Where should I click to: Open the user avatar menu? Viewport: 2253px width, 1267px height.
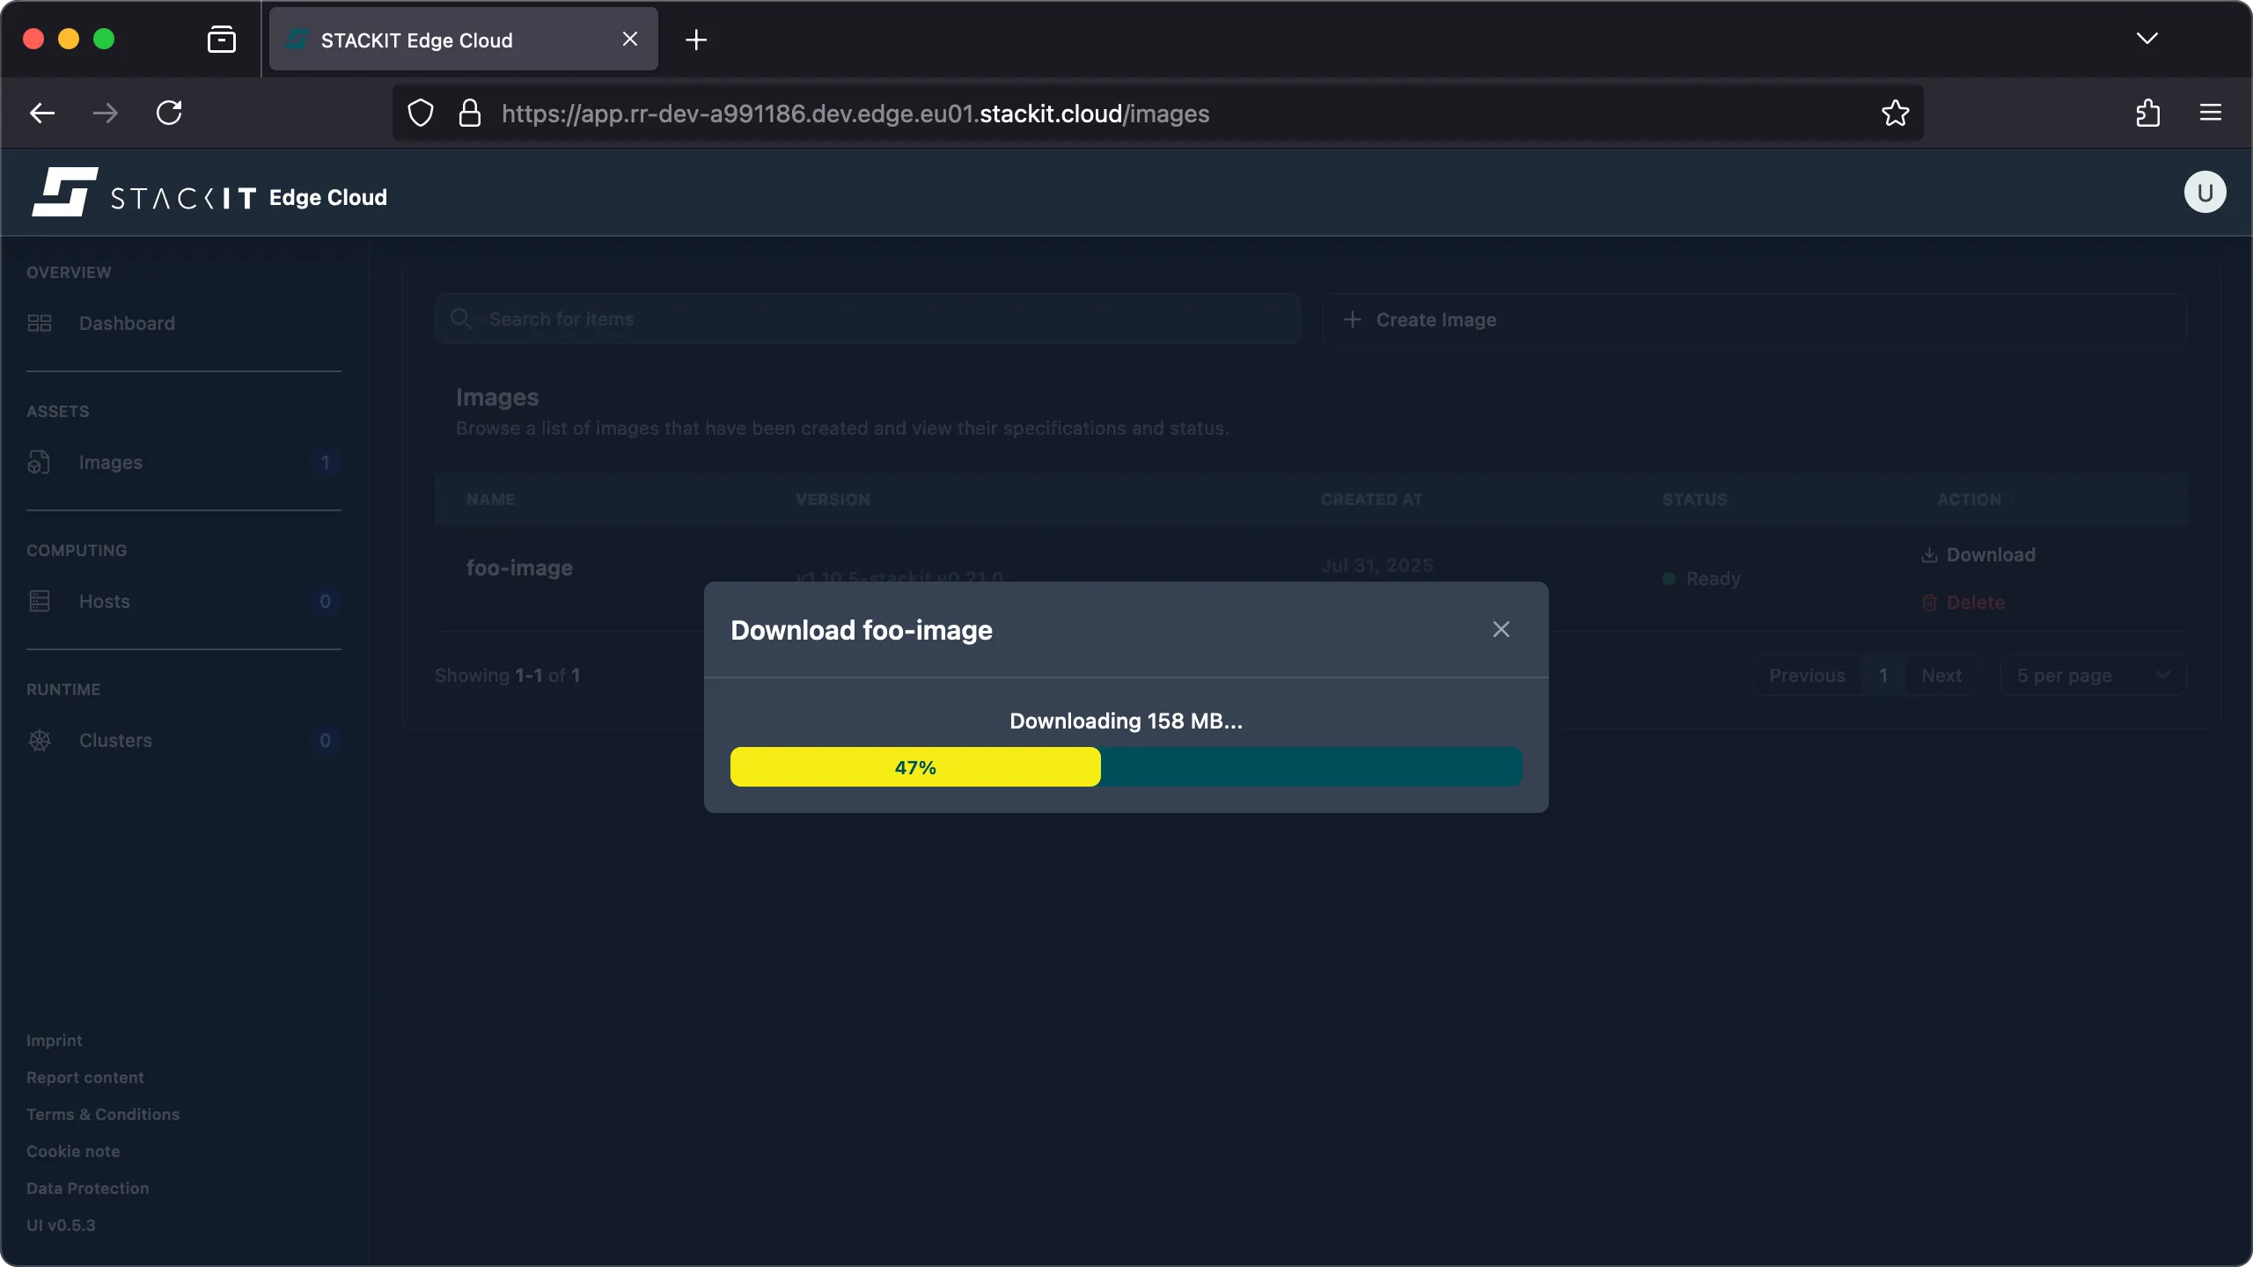pyautogui.click(x=2204, y=192)
